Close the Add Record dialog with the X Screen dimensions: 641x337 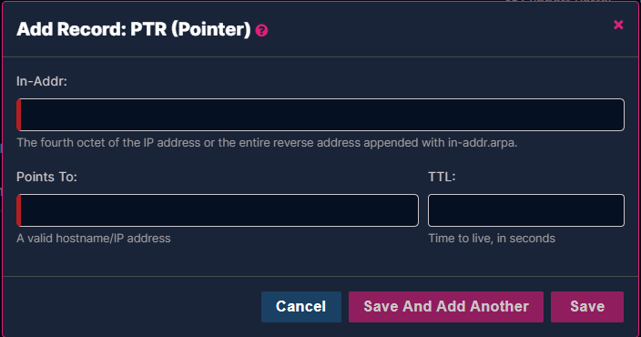[618, 25]
